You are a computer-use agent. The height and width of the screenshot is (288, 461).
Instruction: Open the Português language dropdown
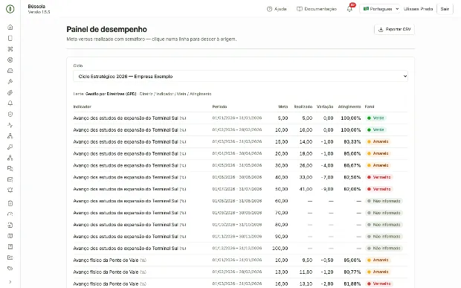[379, 9]
